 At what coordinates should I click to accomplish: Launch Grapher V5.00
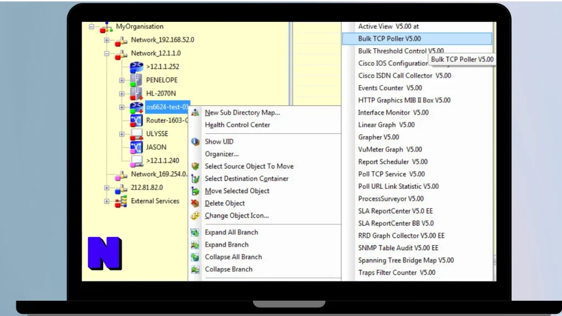point(417,137)
